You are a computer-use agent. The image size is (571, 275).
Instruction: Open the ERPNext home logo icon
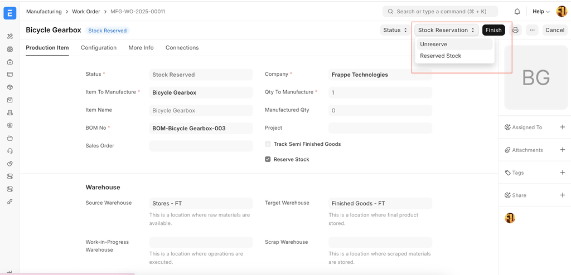click(9, 12)
